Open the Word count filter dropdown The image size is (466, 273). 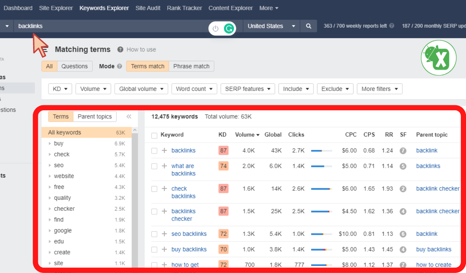coord(194,89)
